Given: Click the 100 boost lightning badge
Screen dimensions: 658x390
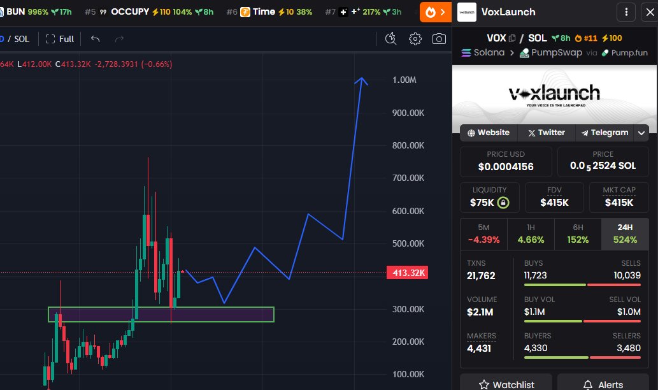Looking at the screenshot, I should point(612,38).
